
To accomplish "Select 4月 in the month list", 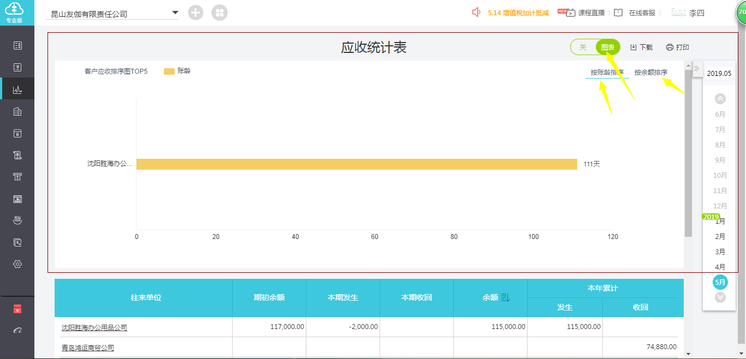I will (720, 267).
